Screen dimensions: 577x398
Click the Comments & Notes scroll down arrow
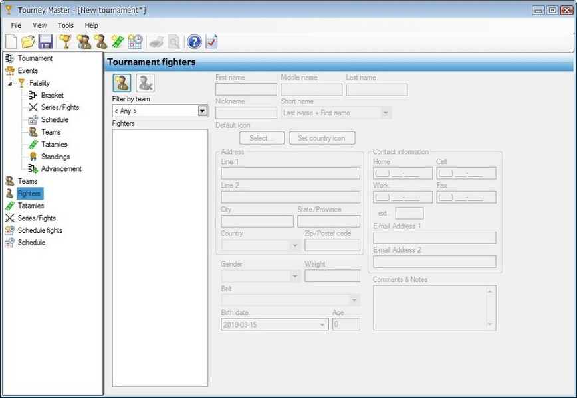(490, 324)
